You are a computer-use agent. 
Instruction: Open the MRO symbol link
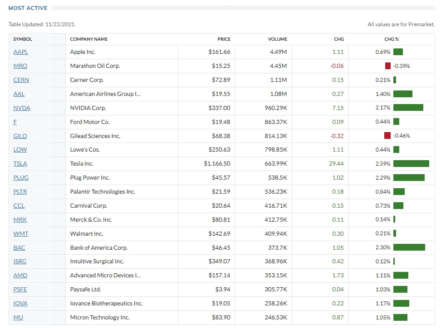coord(20,66)
